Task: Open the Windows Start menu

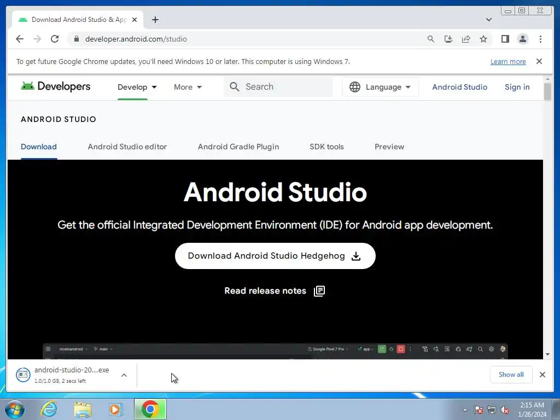Action: [x=14, y=409]
